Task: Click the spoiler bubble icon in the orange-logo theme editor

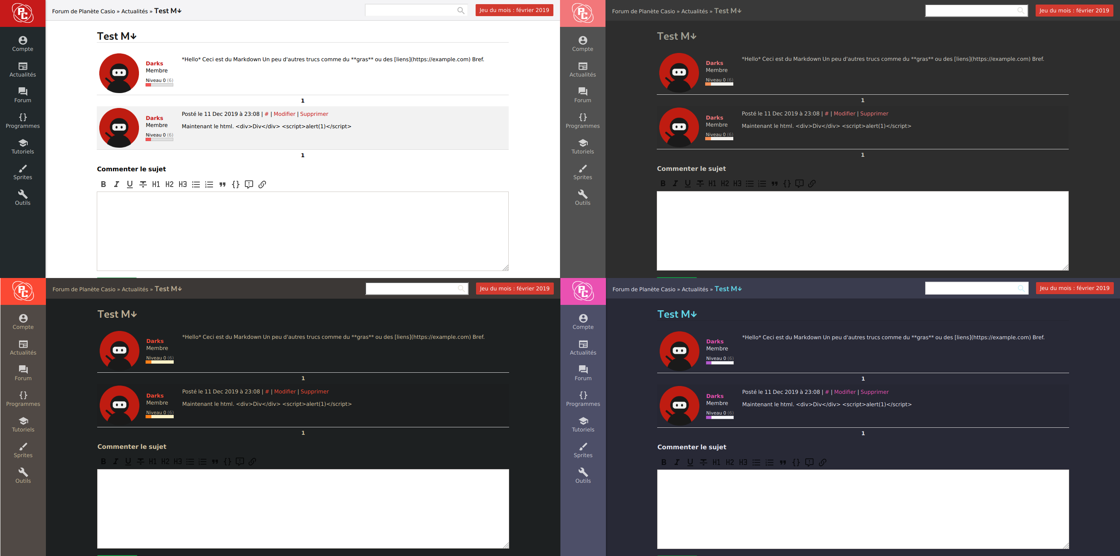Action: click(239, 462)
